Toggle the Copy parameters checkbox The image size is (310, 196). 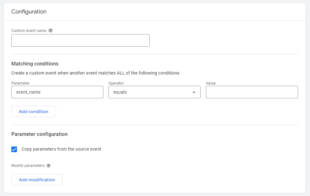(x=14, y=149)
